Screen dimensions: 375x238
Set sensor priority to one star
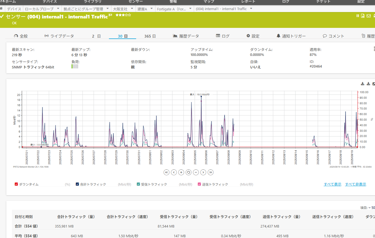coord(117,15)
